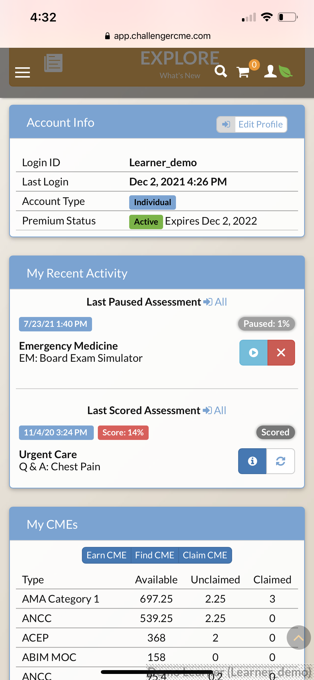Open the user profile icon
314x680 pixels.
271,71
